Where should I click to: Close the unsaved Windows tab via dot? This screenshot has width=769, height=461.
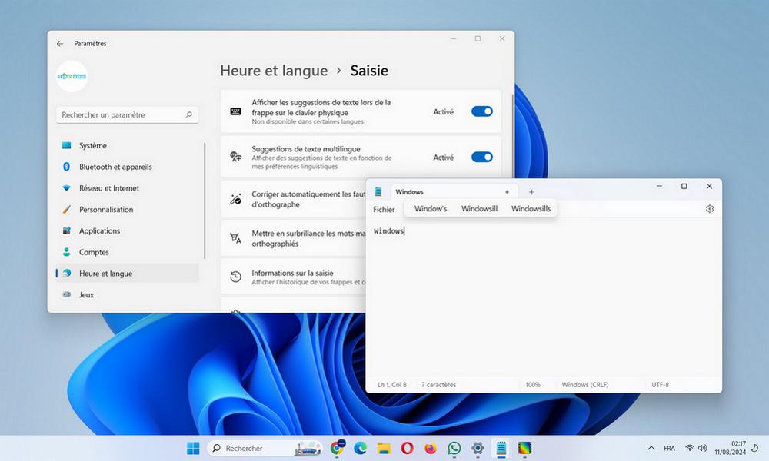[507, 191]
